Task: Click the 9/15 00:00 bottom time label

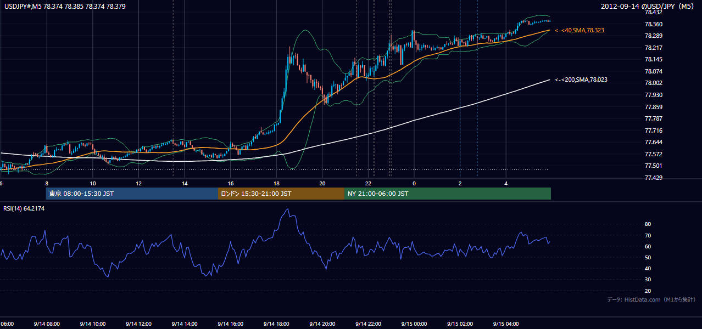Action: coord(414,324)
